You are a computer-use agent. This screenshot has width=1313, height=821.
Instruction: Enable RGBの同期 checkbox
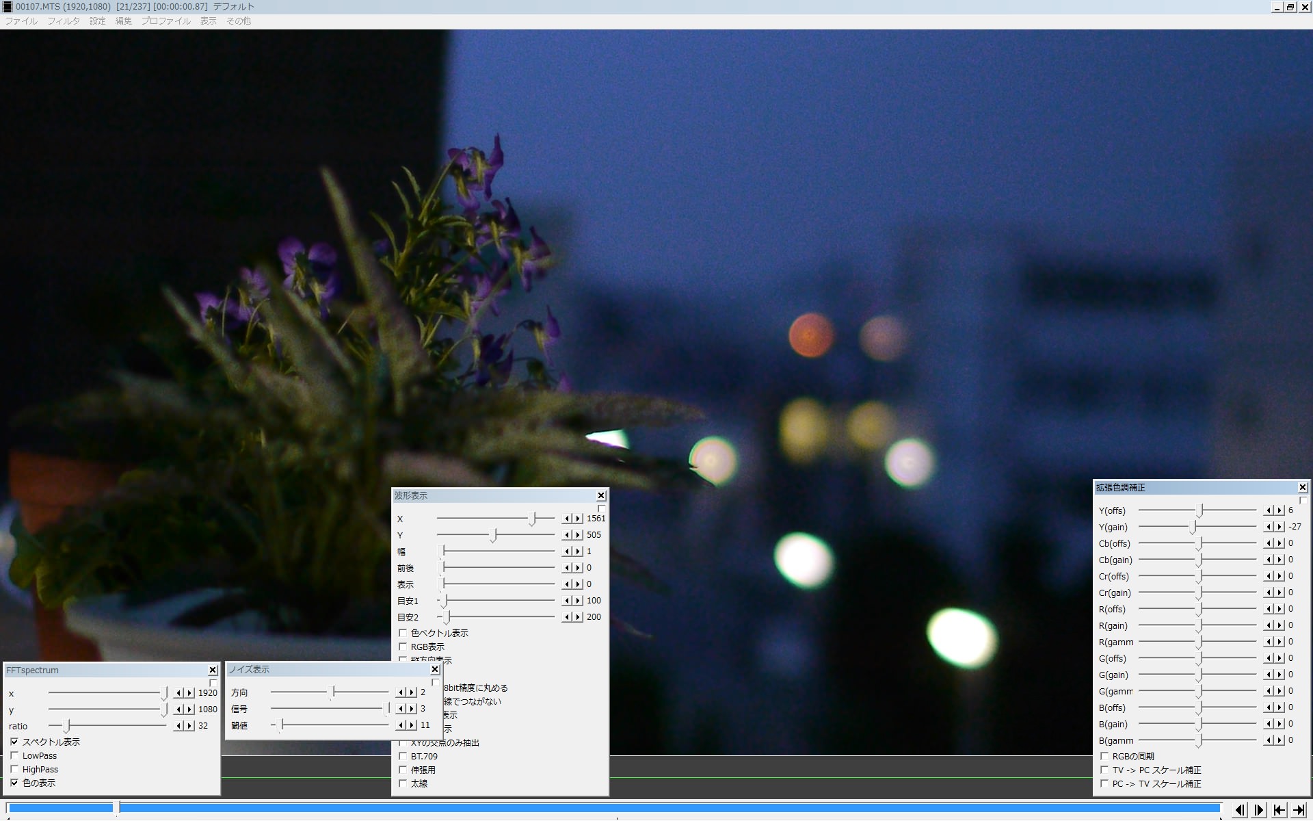point(1104,757)
